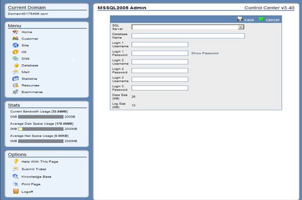This screenshot has width=302, height=200.
Task: Click the Submit Ticket icon
Action: coord(16,169)
